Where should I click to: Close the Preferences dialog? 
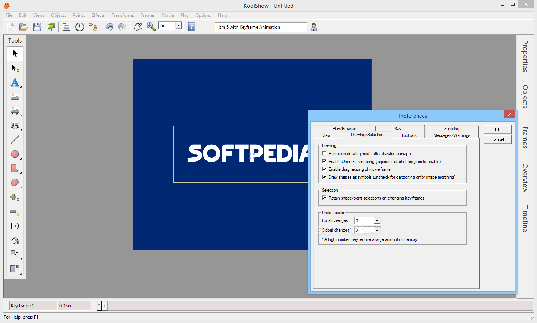point(509,115)
